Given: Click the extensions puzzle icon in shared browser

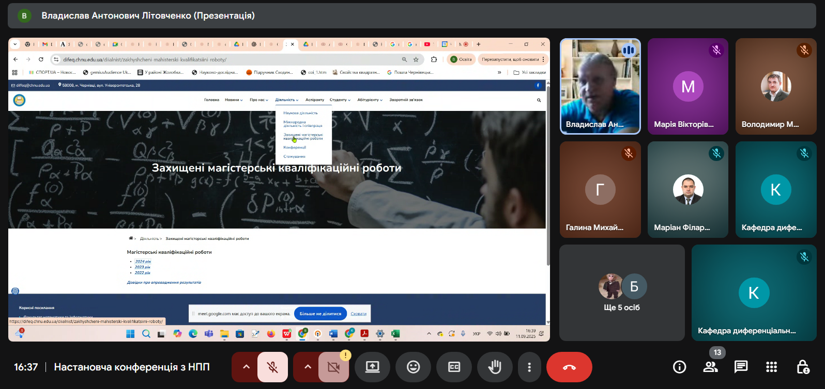Looking at the screenshot, I should (x=434, y=59).
